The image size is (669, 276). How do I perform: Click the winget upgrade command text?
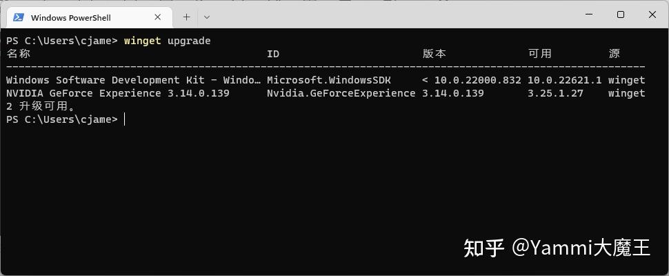(167, 41)
